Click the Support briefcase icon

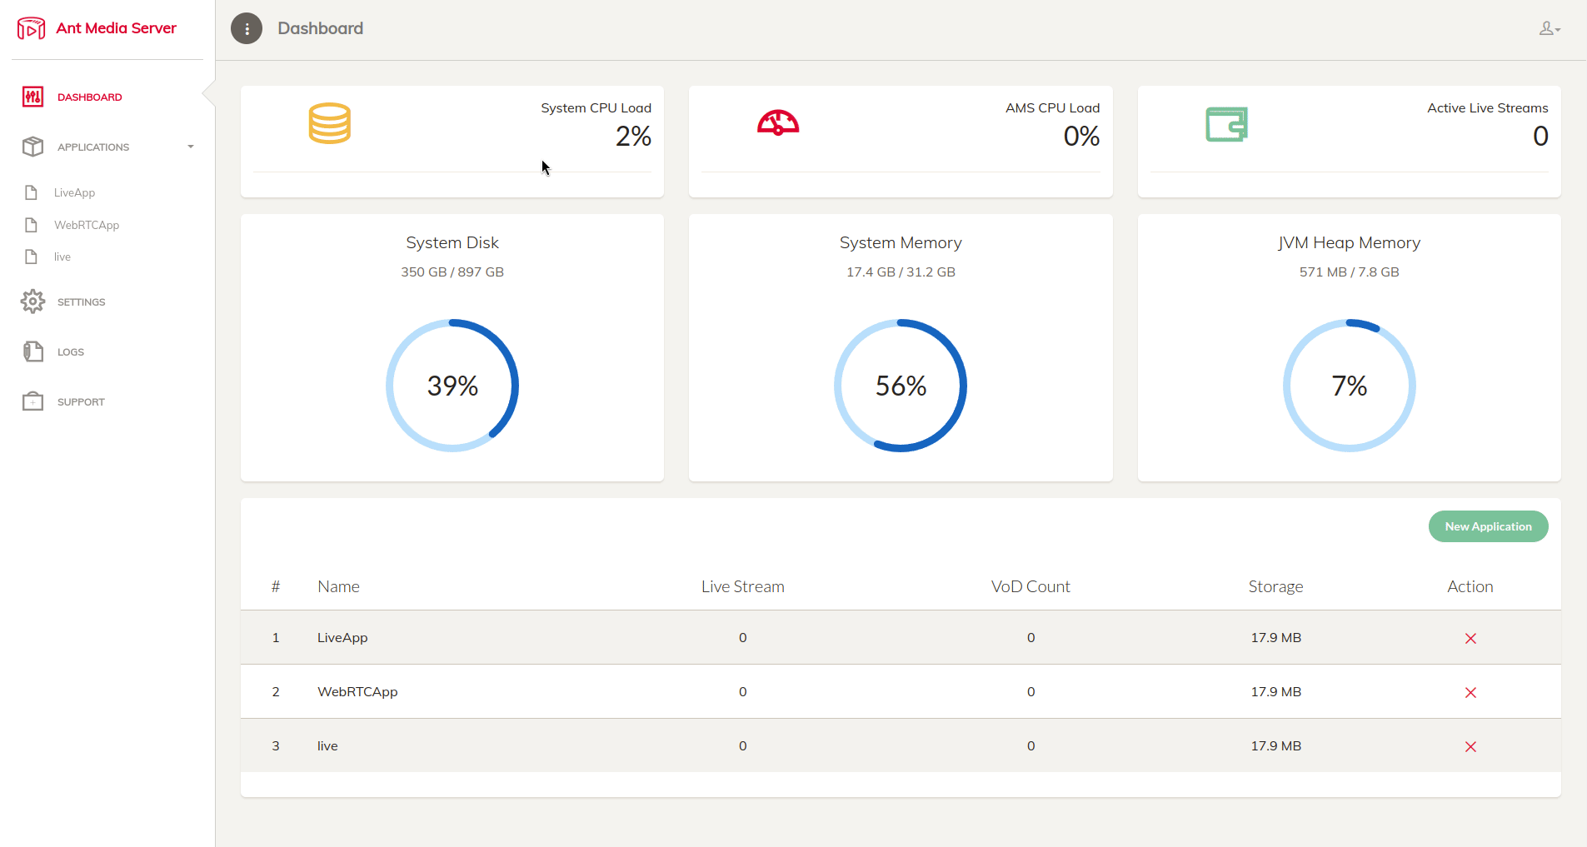tap(32, 401)
